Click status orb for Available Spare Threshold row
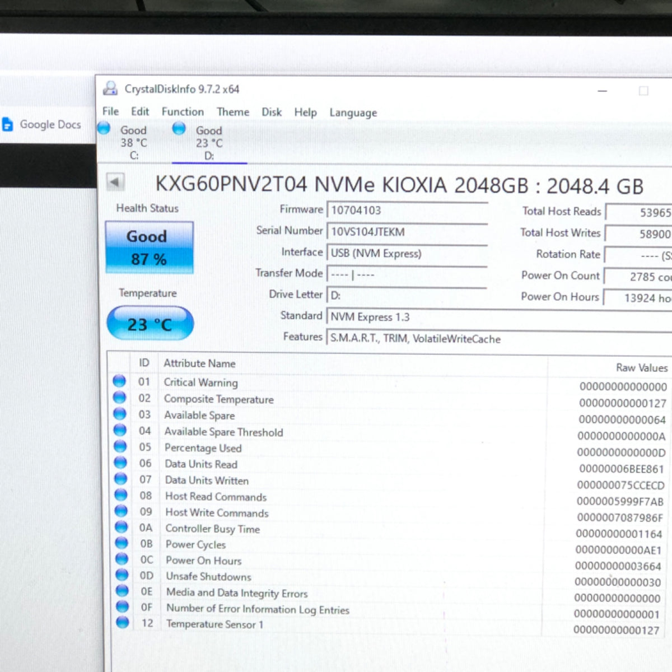 (120, 430)
